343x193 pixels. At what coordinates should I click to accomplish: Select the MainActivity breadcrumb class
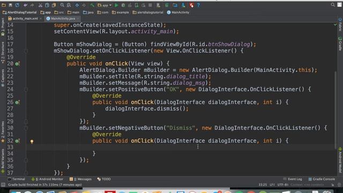pos(178,12)
